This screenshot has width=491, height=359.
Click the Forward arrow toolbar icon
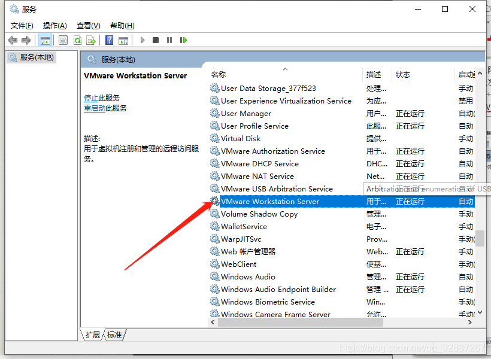[26, 40]
